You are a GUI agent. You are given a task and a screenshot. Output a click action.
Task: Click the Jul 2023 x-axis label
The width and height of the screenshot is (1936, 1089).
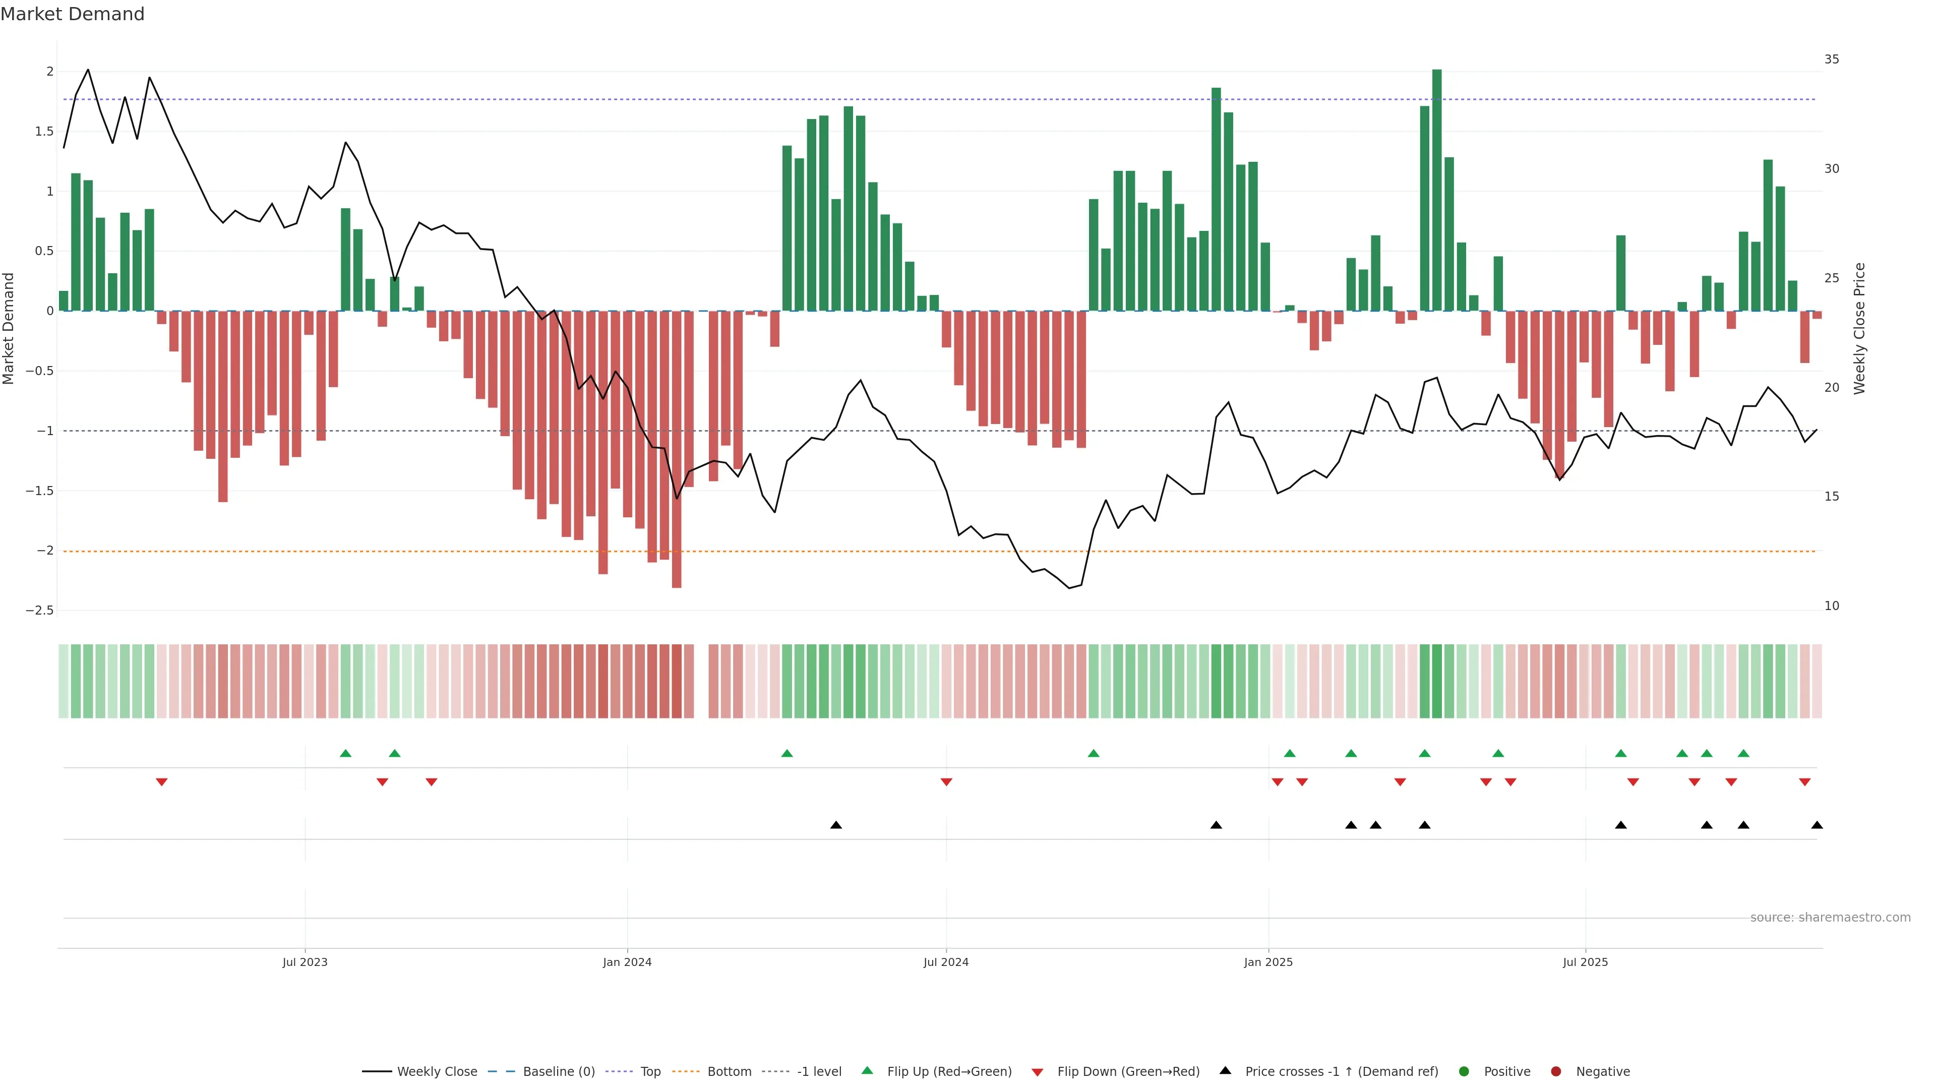click(305, 962)
